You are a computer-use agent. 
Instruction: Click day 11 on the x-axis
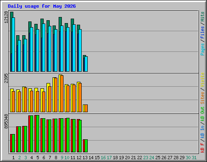(x=73, y=158)
